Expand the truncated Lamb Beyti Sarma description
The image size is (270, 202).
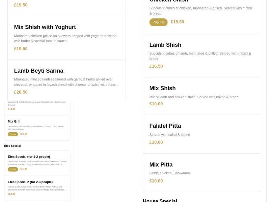coord(118,85)
